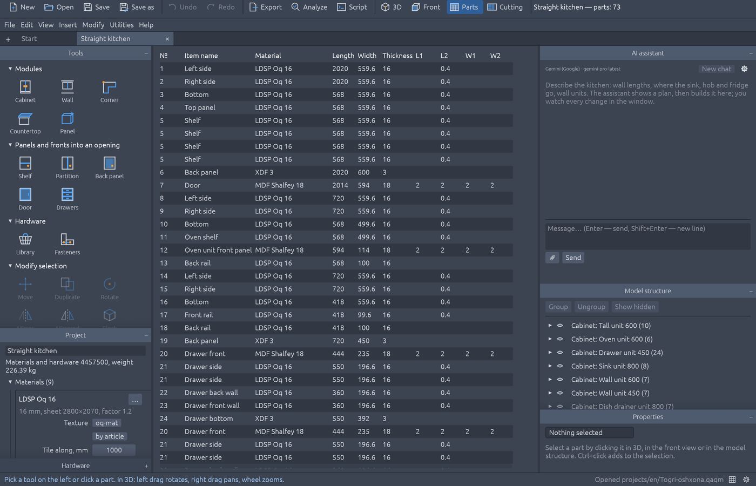Select the Cabinet module tool
The width and height of the screenshot is (756, 486).
click(25, 91)
